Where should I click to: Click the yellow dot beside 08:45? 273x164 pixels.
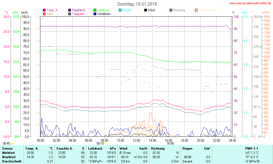pyautogui.click(x=12, y=144)
